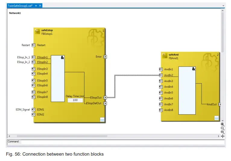The image size is (231, 161).
Task: Expand the safeAnd block corner button
Action: click(217, 118)
